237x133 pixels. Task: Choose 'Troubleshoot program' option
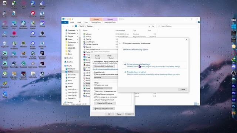tap(154, 73)
